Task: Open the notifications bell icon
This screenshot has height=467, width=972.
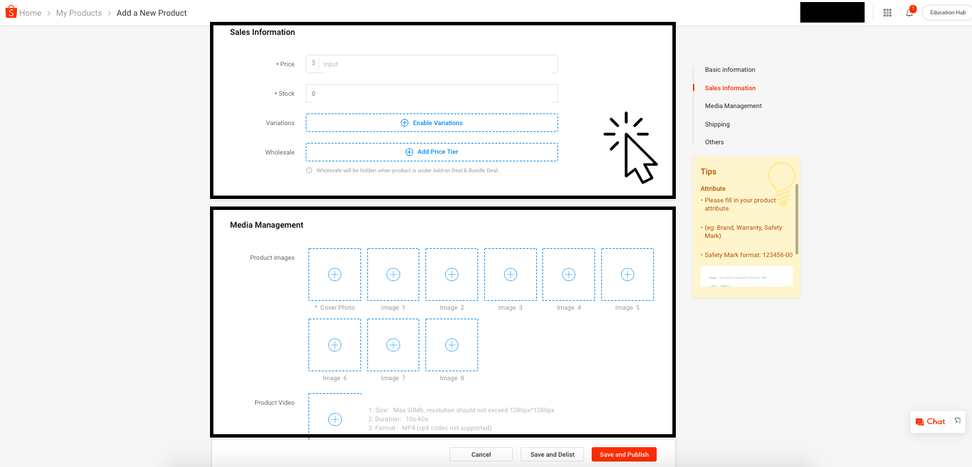Action: pyautogui.click(x=910, y=12)
